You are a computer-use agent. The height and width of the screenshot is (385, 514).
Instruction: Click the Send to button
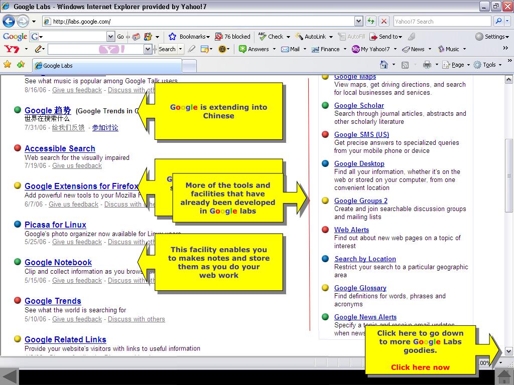[385, 36]
